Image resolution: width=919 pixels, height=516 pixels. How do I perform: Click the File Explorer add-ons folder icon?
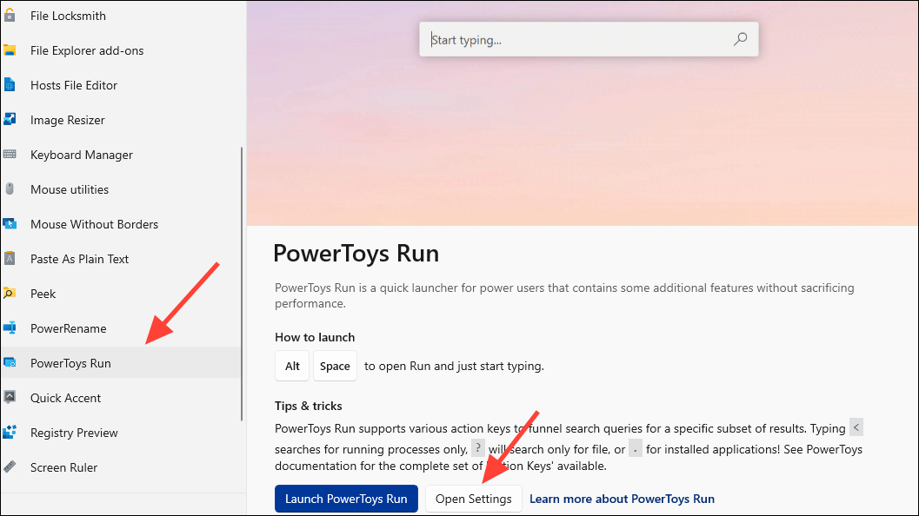coord(10,50)
